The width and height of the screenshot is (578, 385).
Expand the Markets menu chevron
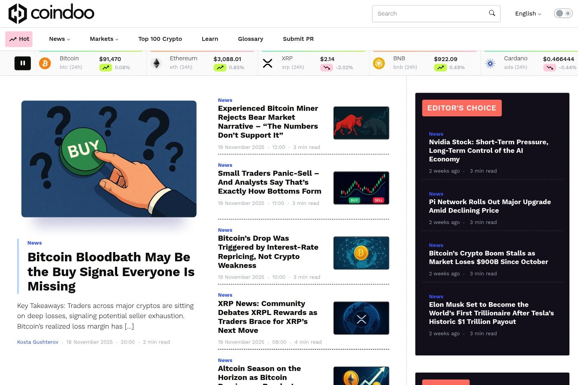tap(116, 39)
